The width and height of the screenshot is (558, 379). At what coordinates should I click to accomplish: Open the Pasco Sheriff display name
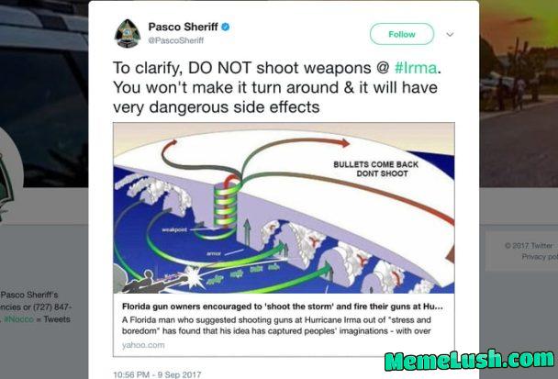183,27
